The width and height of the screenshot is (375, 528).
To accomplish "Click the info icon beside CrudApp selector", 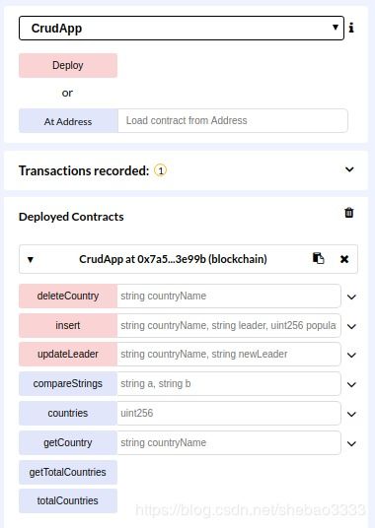I will 351,28.
